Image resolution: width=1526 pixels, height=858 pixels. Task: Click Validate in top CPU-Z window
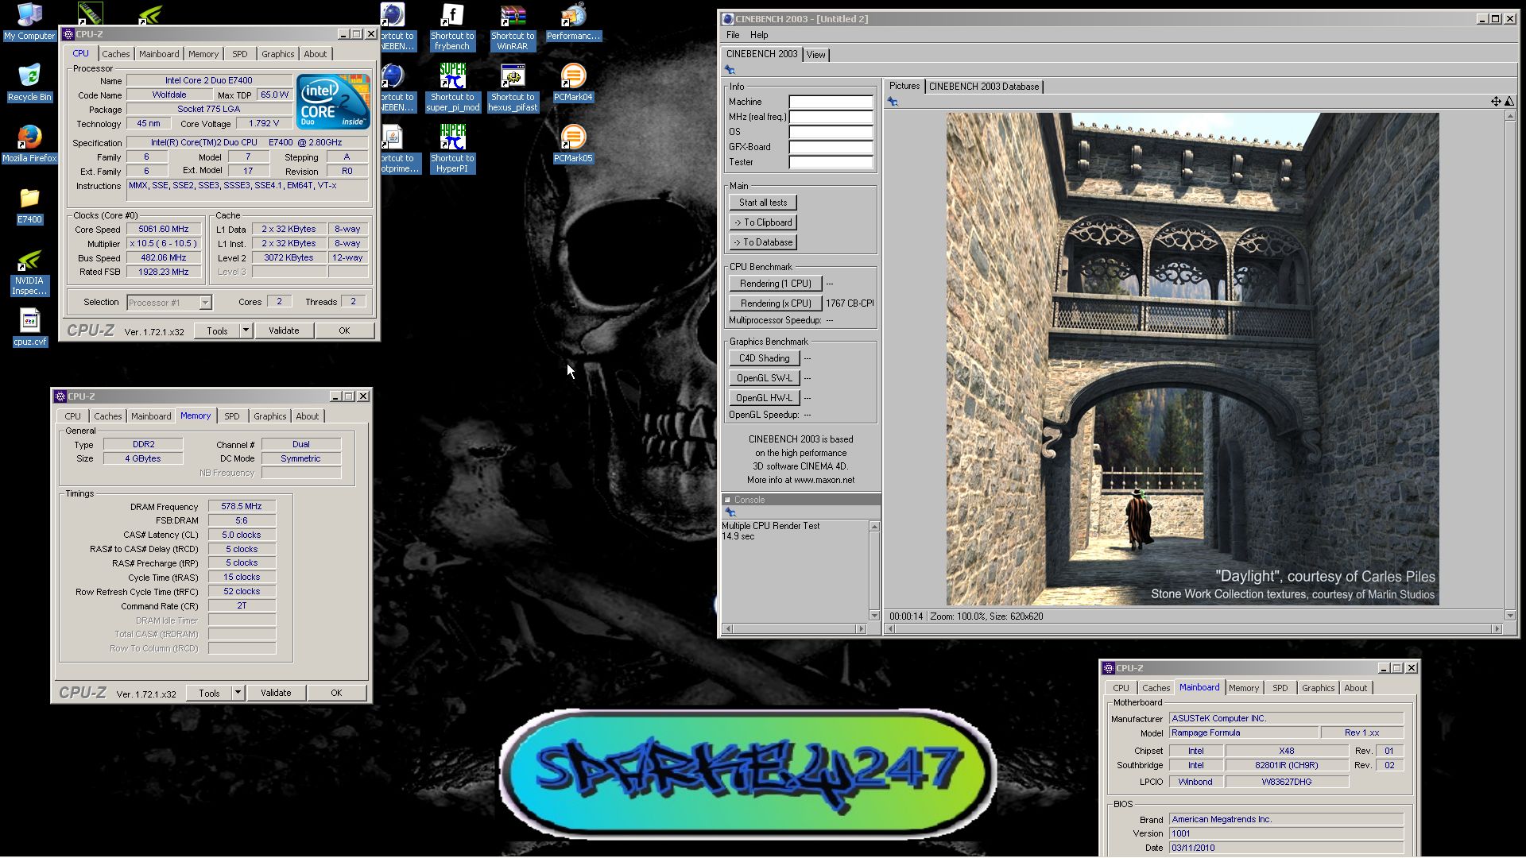284,330
